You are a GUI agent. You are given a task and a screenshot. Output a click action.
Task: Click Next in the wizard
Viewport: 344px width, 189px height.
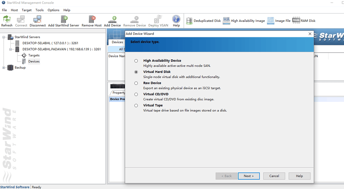coord(249,176)
